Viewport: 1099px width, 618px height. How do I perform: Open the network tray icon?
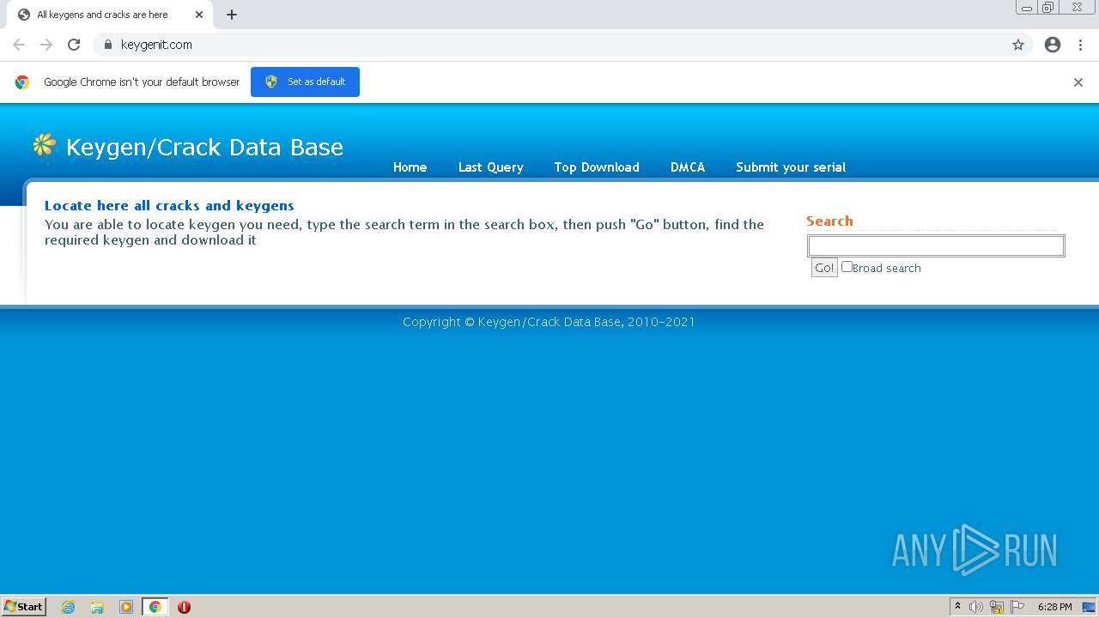click(x=997, y=607)
